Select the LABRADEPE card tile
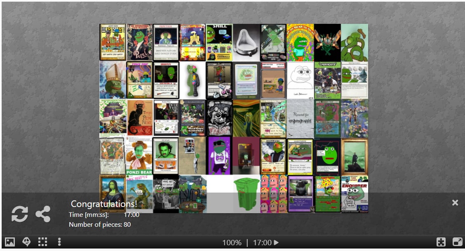The width and height of the screenshot is (465, 251). (327, 80)
